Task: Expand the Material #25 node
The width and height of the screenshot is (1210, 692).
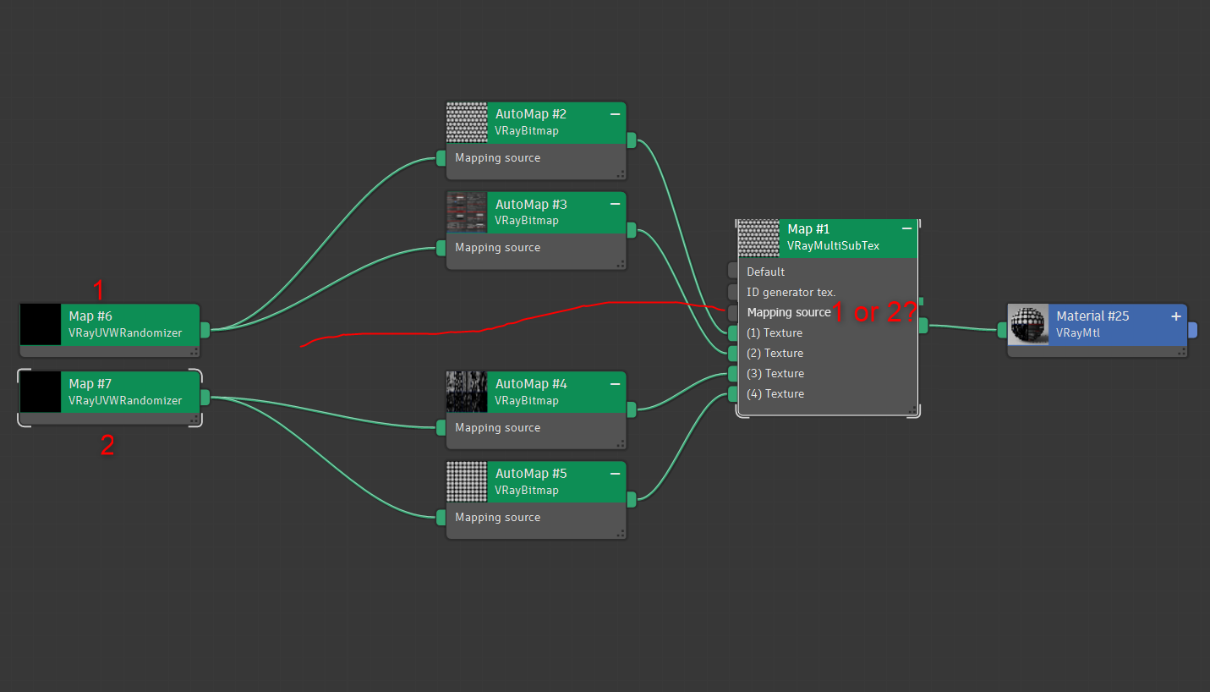Action: pos(1175,316)
